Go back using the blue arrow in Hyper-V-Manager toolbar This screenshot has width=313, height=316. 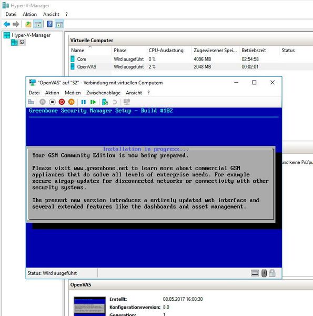pyautogui.click(x=7, y=24)
